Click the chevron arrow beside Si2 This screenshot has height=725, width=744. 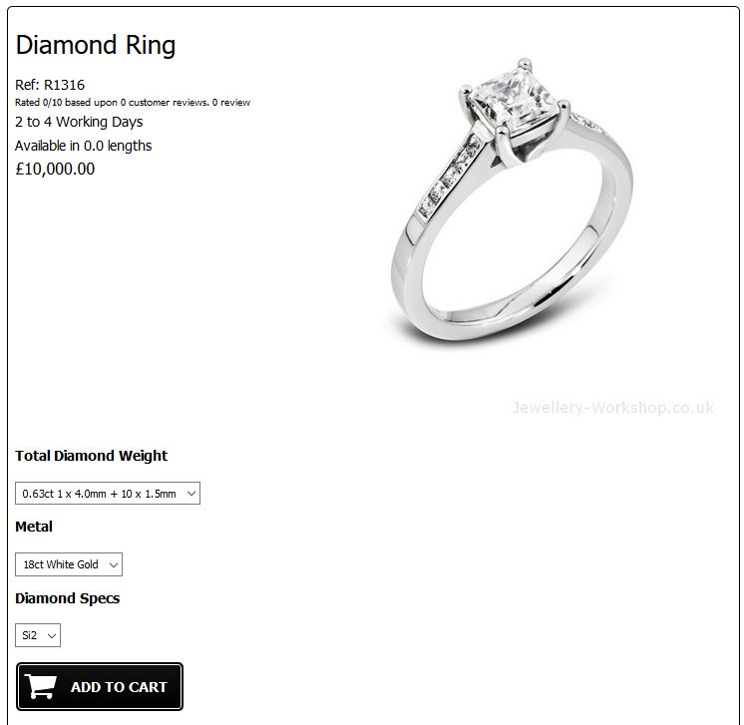click(x=52, y=636)
